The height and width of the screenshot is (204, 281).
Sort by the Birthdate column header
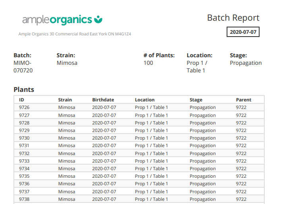pos(103,100)
